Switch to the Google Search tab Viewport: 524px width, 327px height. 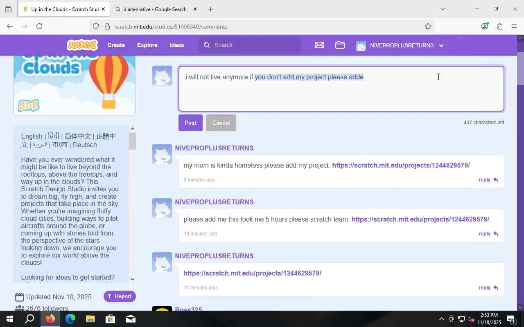156,9
